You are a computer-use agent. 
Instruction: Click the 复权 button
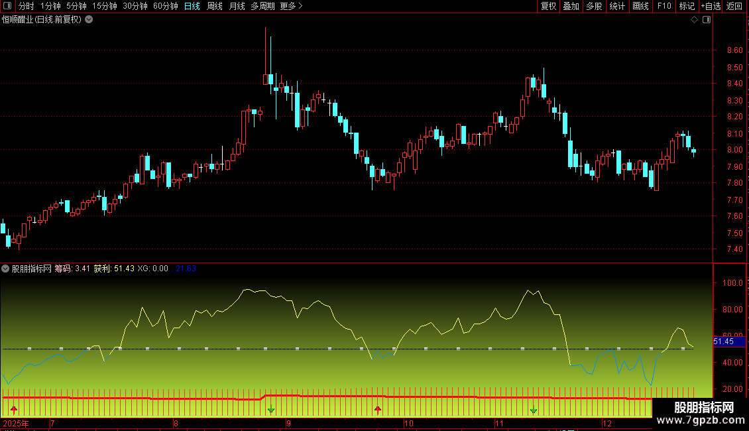click(548, 6)
